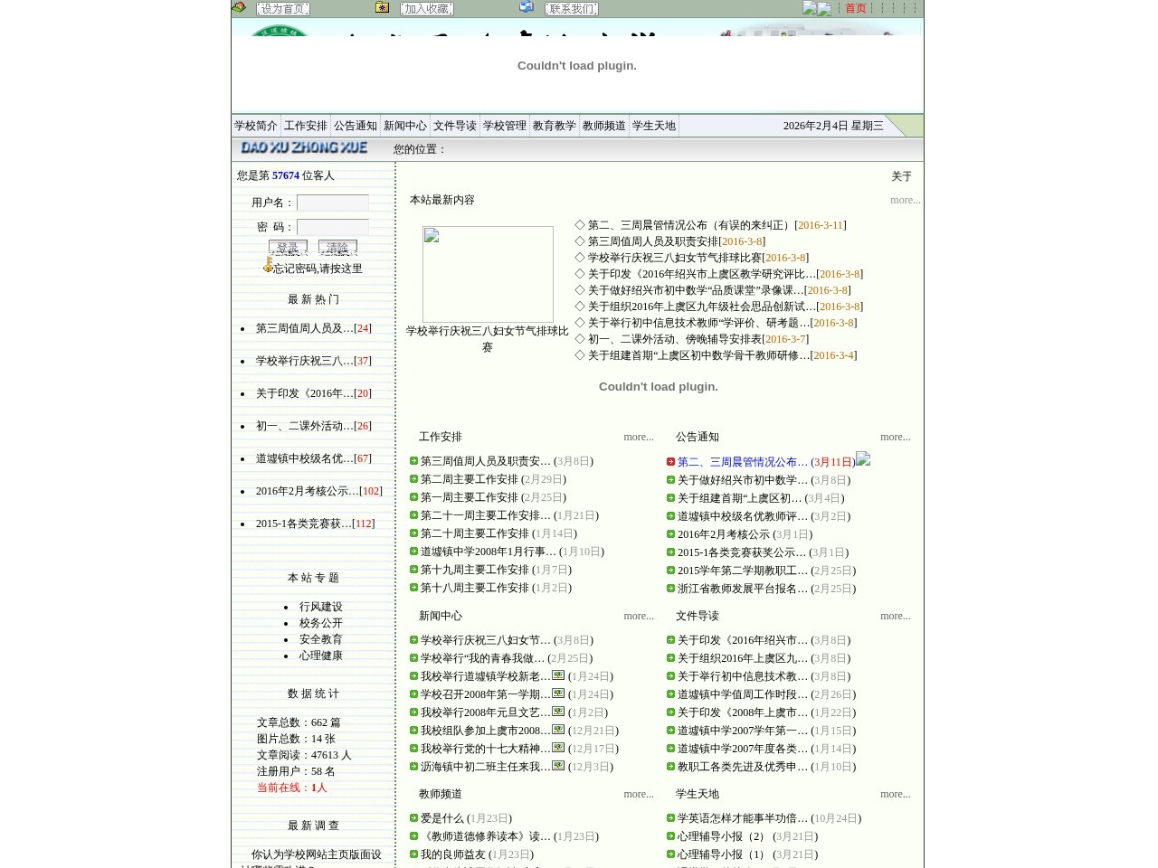The height and width of the screenshot is (868, 1158).
Task: Click more... beside the 新闻中心 section
Action: pos(639,616)
